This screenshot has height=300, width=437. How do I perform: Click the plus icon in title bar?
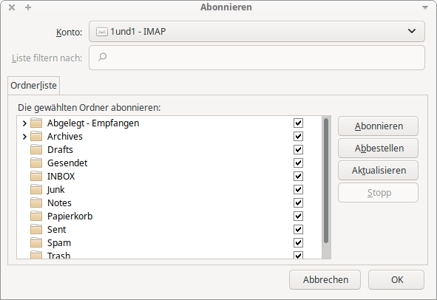(x=28, y=7)
